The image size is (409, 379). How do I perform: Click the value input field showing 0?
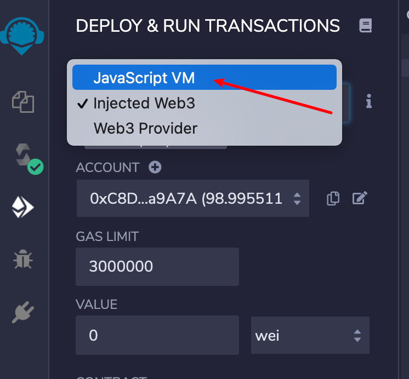pos(157,335)
